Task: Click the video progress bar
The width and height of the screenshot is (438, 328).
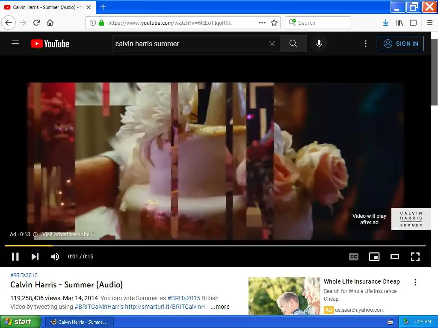Action: [216, 246]
